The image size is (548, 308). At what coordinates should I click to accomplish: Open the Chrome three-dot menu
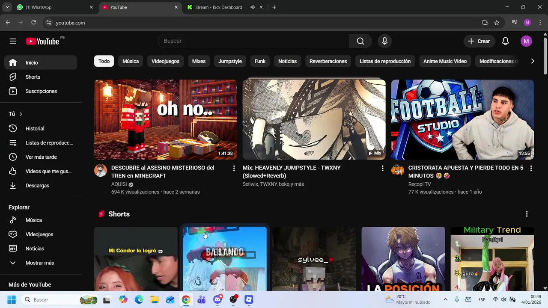pos(539,23)
